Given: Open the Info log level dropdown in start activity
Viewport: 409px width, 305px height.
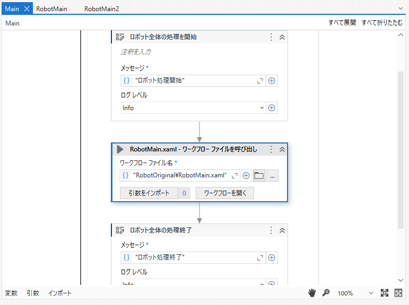Looking at the screenshot, I should point(193,108).
